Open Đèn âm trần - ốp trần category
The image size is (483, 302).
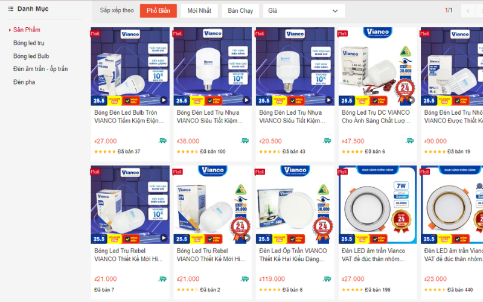40,69
